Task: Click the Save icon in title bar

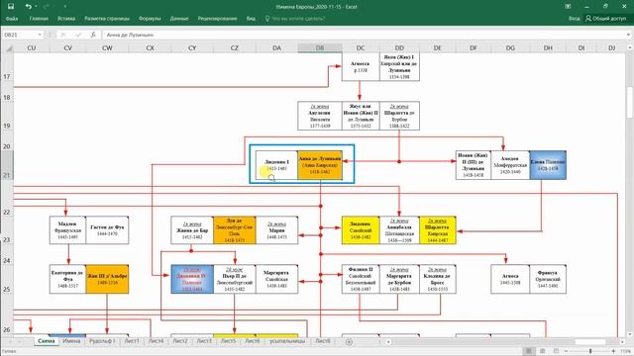Action: coord(11,7)
